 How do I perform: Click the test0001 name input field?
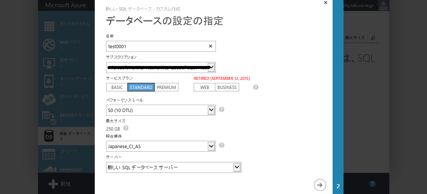[161, 46]
